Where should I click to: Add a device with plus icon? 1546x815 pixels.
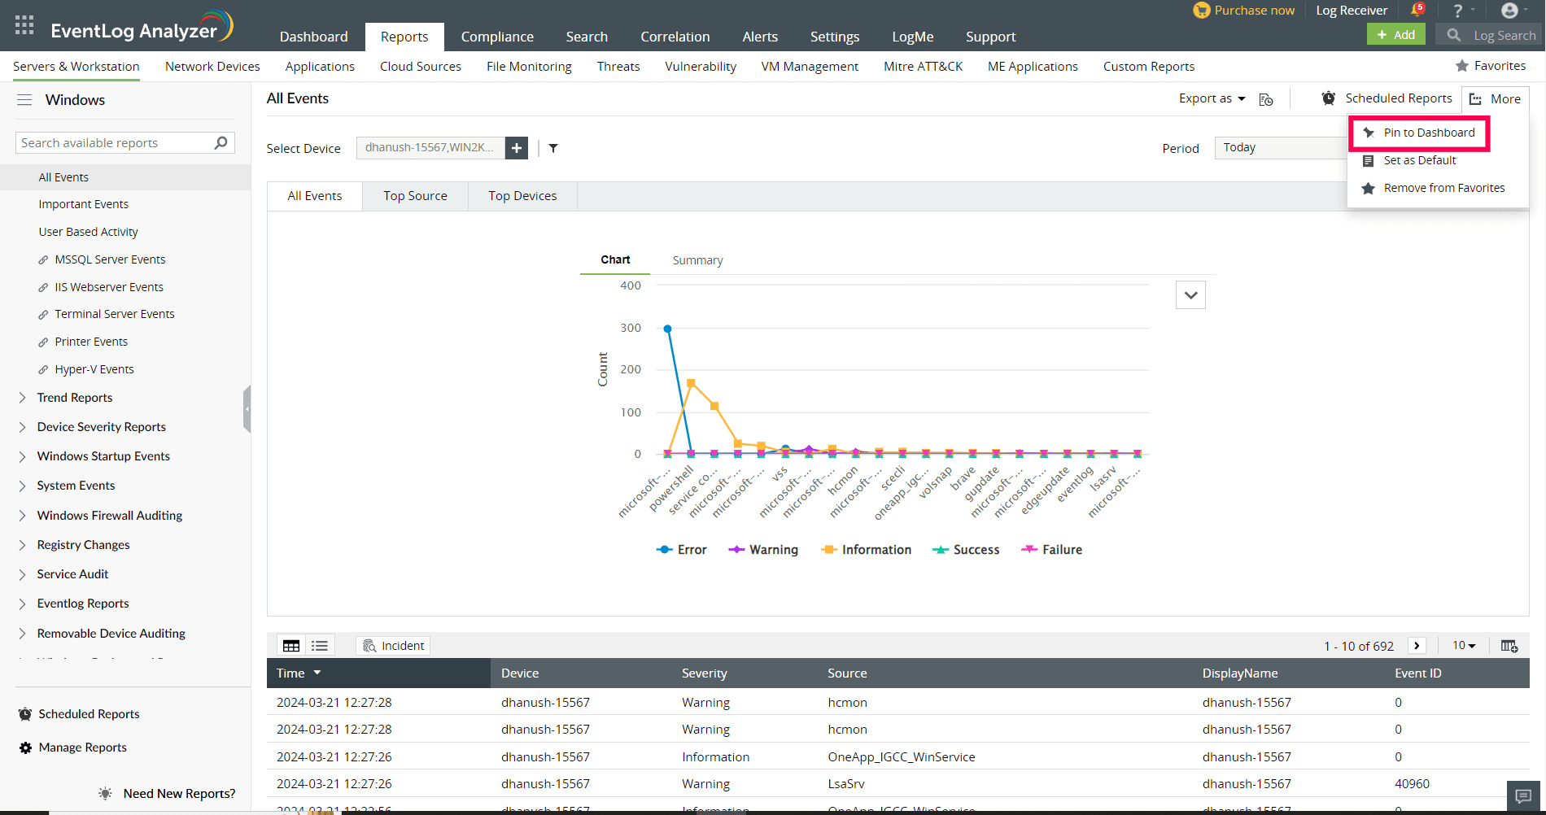tap(517, 148)
